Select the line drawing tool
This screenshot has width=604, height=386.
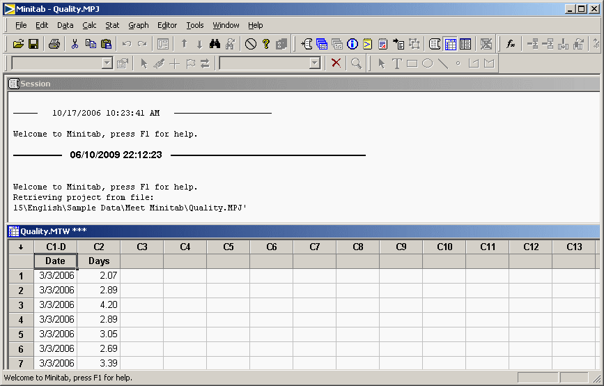(x=443, y=63)
